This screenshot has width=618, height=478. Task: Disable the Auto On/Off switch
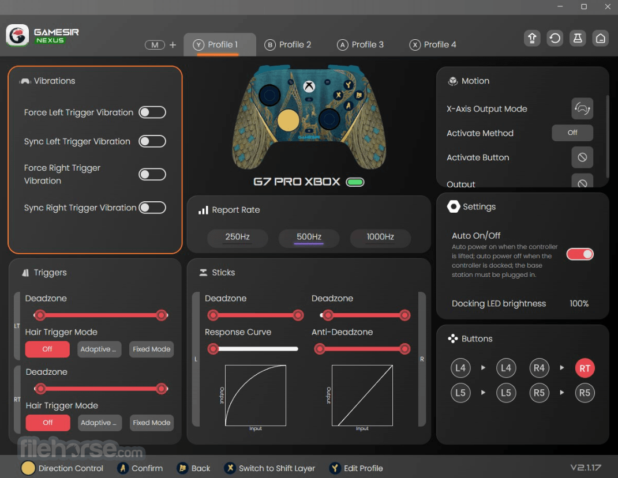580,254
